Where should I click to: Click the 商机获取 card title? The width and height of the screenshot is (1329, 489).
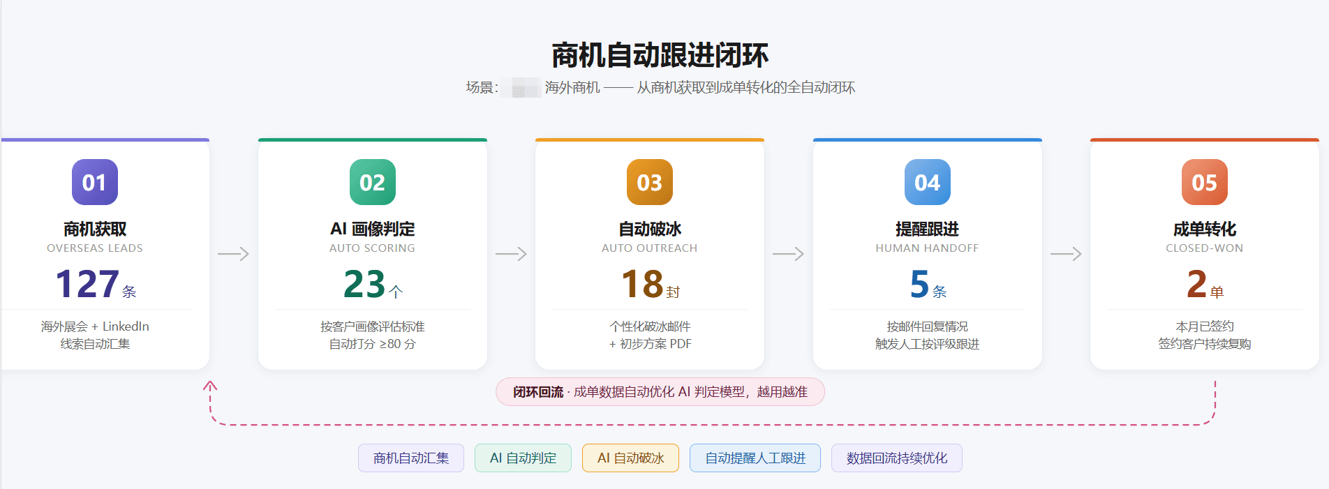pos(95,229)
